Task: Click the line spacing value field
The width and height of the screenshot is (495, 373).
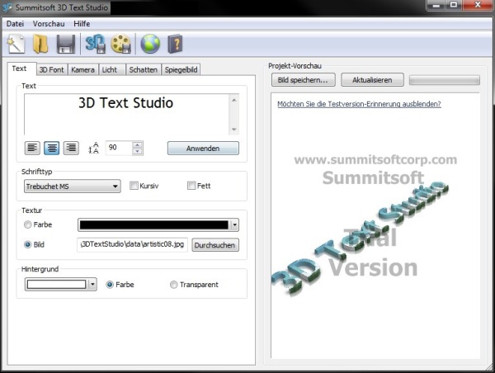Action: click(119, 148)
